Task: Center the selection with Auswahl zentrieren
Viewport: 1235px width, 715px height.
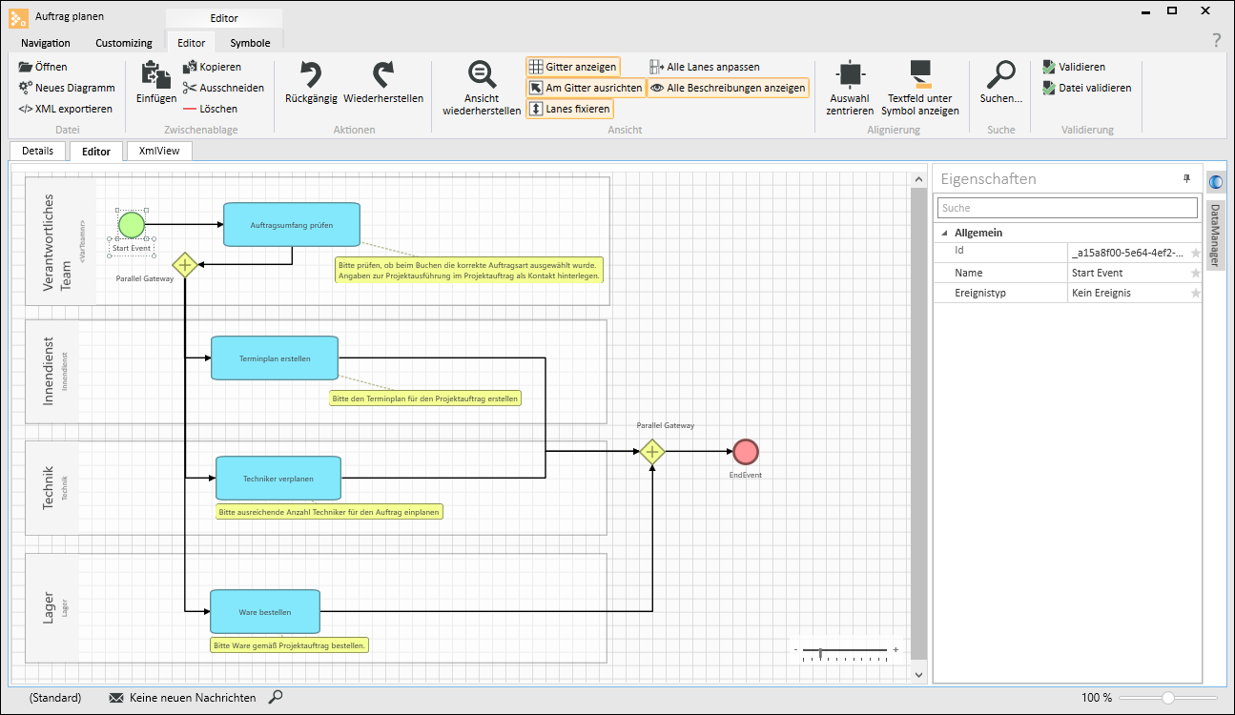Action: click(x=851, y=88)
